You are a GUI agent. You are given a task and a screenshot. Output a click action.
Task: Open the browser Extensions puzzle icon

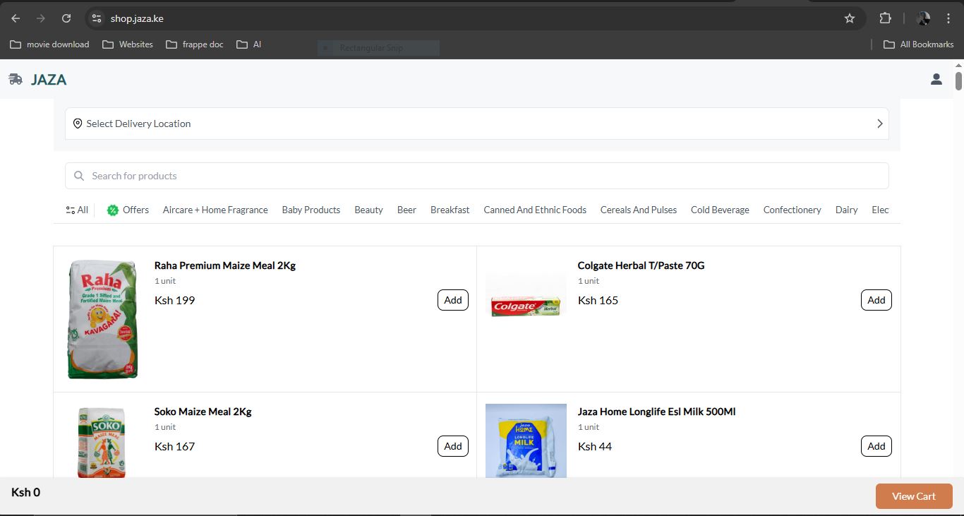pos(885,18)
